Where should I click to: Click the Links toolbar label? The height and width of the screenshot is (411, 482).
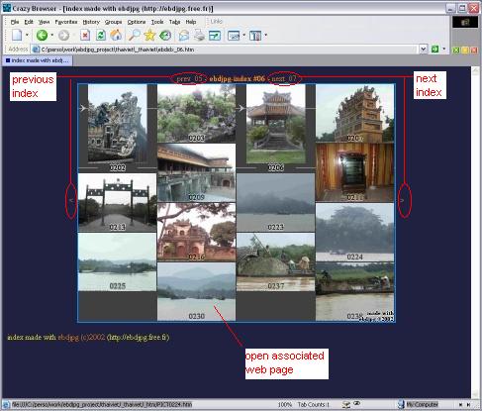[x=216, y=22]
